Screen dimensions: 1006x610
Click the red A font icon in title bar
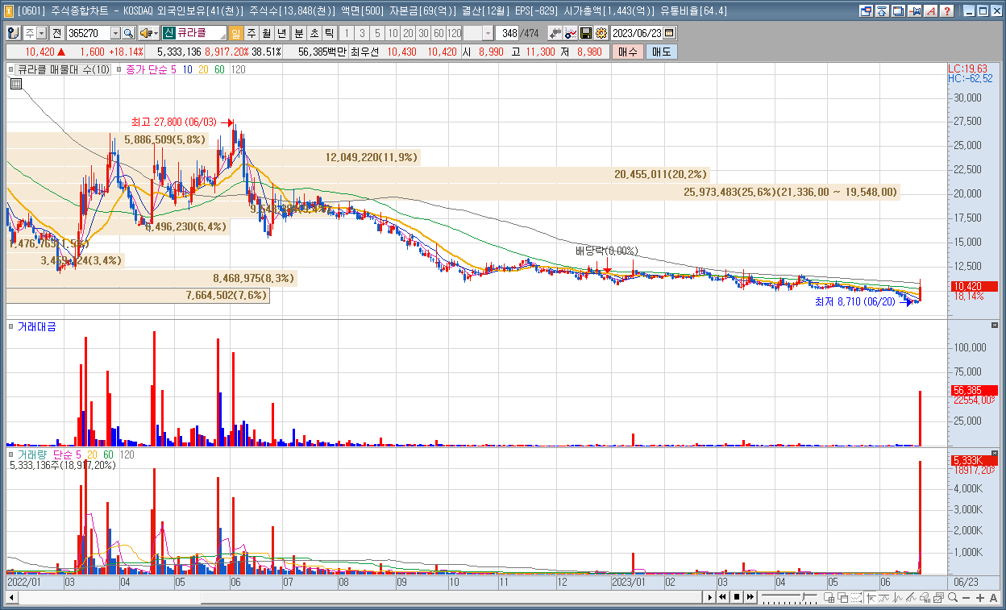[930, 11]
